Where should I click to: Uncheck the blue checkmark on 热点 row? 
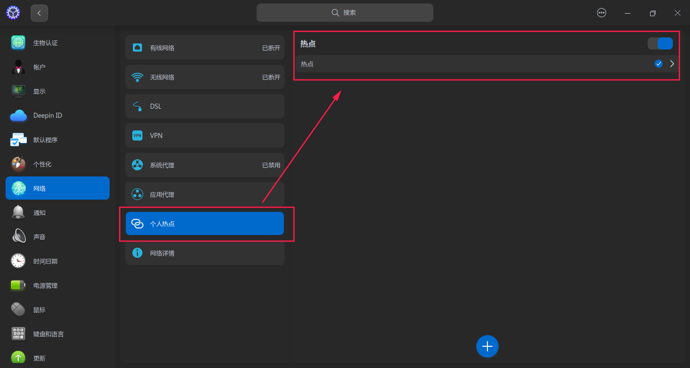(658, 63)
